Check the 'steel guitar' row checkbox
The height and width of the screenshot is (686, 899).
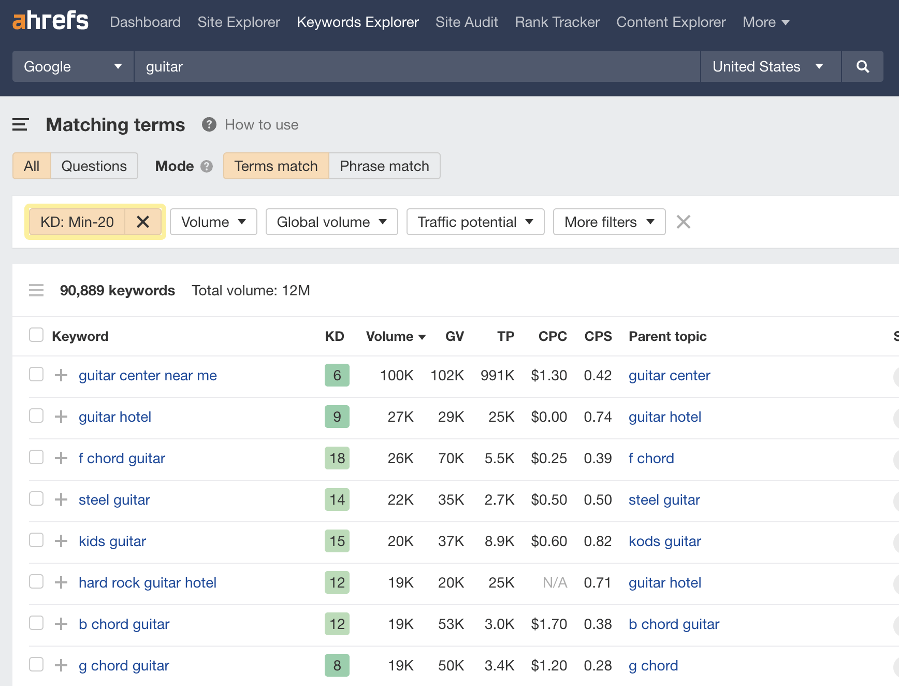click(36, 498)
